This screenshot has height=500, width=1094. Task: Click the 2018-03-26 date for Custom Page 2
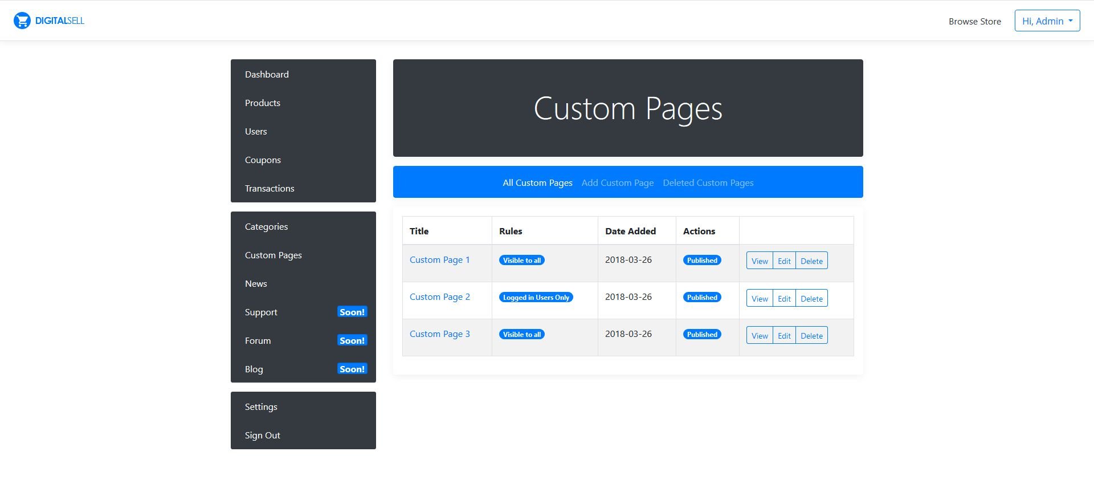628,296
